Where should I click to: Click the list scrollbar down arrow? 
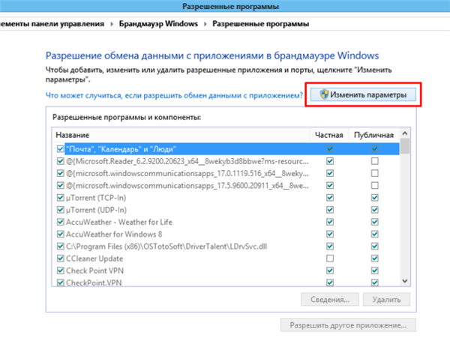(x=405, y=281)
